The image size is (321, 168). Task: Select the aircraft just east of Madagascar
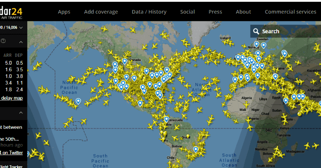click(x=307, y=146)
